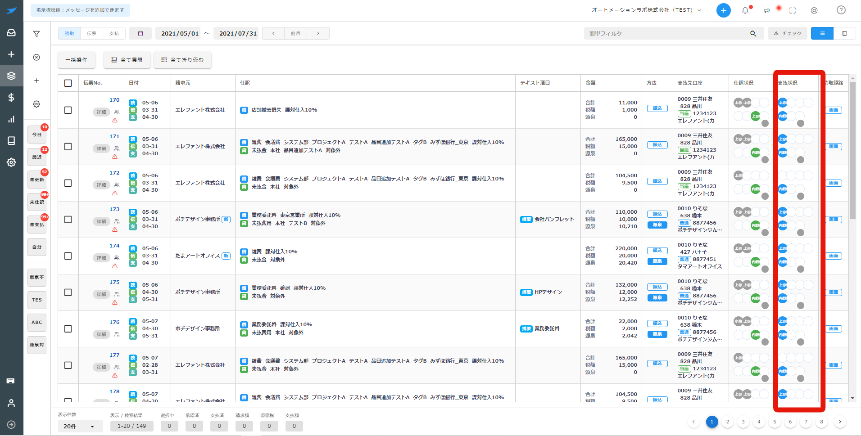Check the row checkbox for voucher 177
The width and height of the screenshot is (861, 436).
[x=68, y=365]
